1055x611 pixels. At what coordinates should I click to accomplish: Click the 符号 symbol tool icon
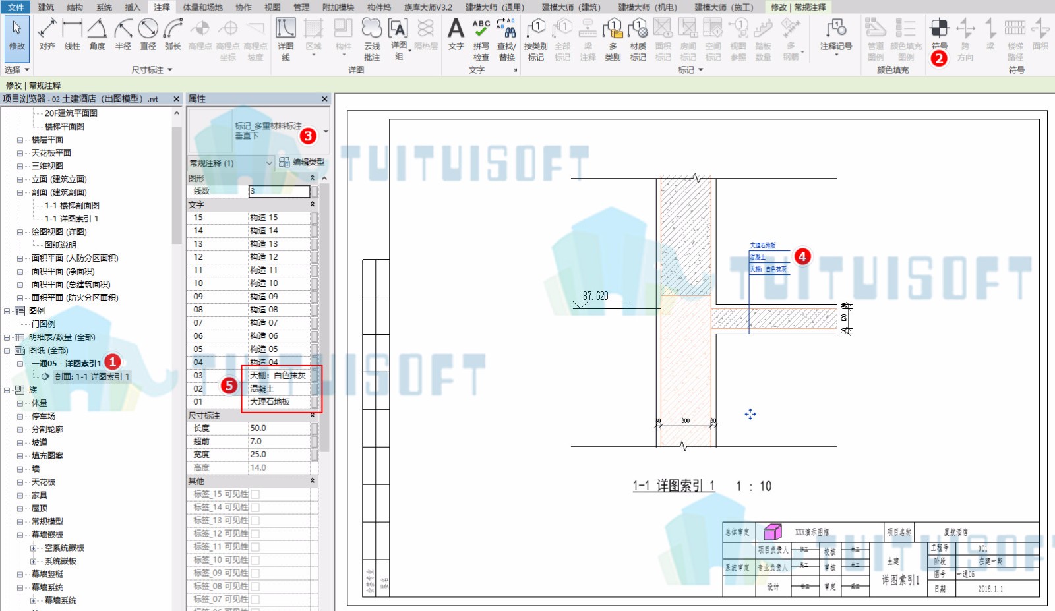[940, 34]
